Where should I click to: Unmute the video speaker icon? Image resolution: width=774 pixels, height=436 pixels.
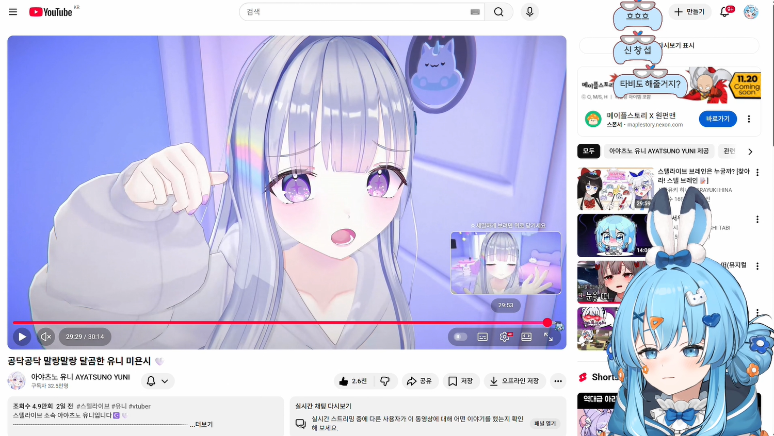[x=46, y=337]
